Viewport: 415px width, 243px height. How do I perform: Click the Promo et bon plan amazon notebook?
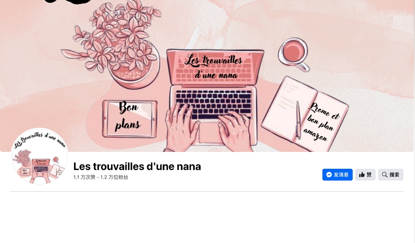tap(321, 122)
